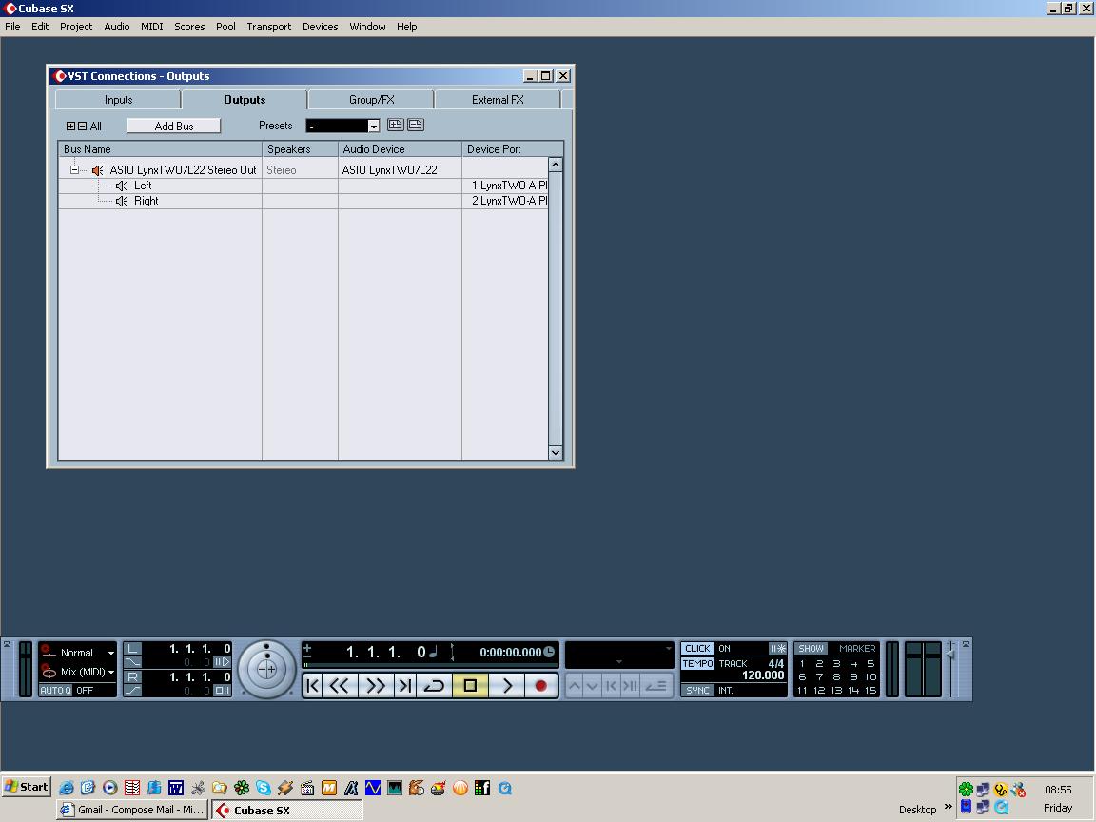Click the Add Bus button
The height and width of the screenshot is (822, 1096).
click(173, 126)
